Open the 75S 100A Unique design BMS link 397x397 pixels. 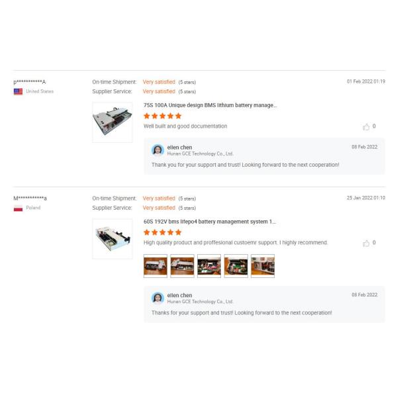tap(210, 105)
